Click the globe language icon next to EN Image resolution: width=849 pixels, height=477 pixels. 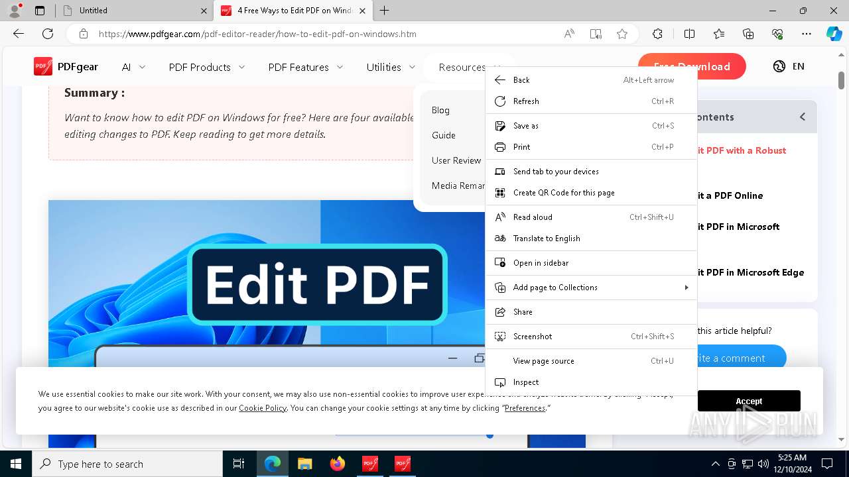[779, 66]
